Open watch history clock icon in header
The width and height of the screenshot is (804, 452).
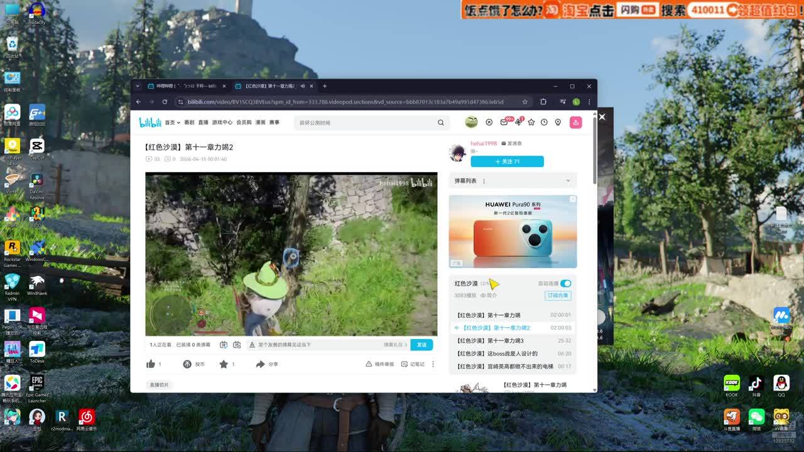pos(544,122)
